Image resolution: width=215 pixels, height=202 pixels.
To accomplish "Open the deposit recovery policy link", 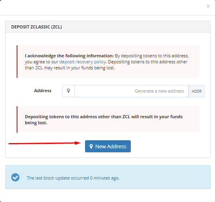I will point(83,62).
